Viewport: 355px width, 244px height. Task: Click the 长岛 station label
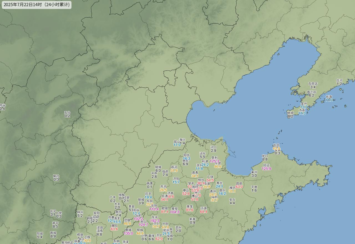click(277, 145)
